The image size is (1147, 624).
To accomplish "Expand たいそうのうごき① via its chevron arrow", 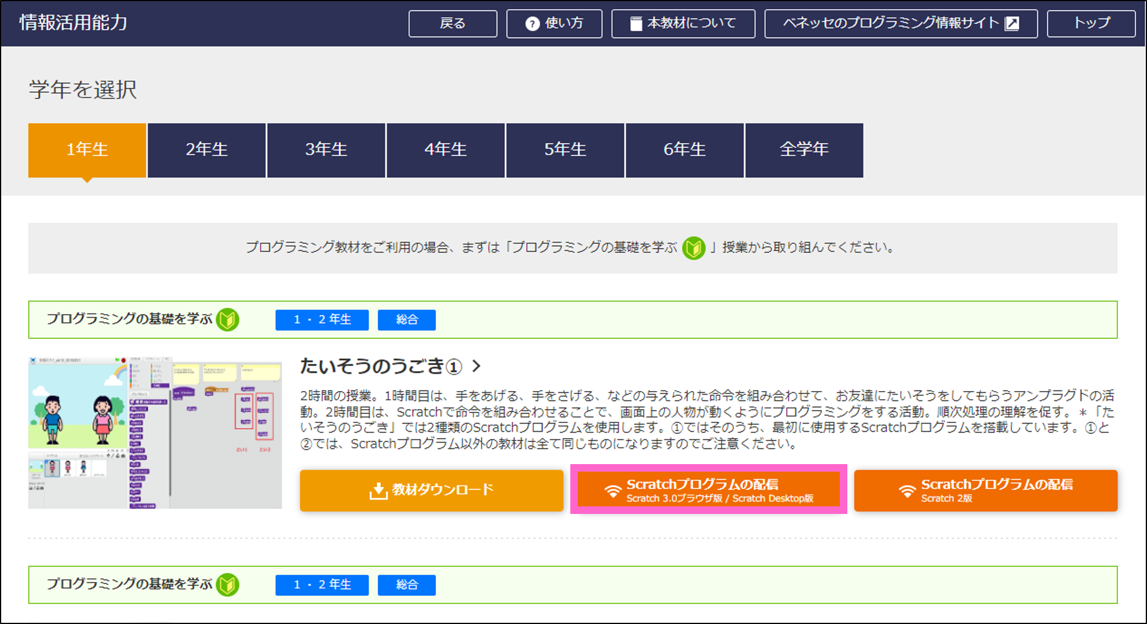I will [x=476, y=366].
